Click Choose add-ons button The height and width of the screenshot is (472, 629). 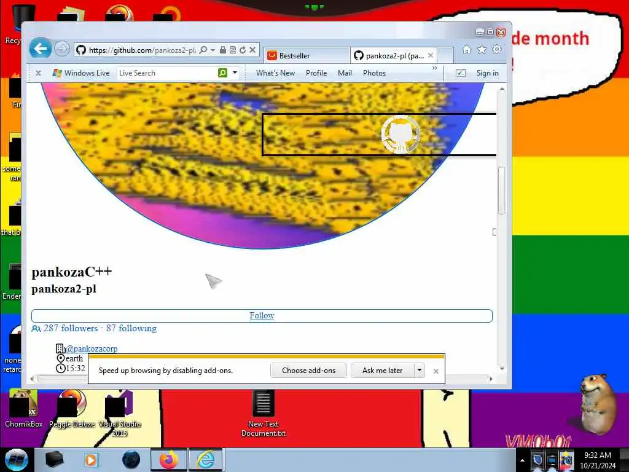click(308, 371)
